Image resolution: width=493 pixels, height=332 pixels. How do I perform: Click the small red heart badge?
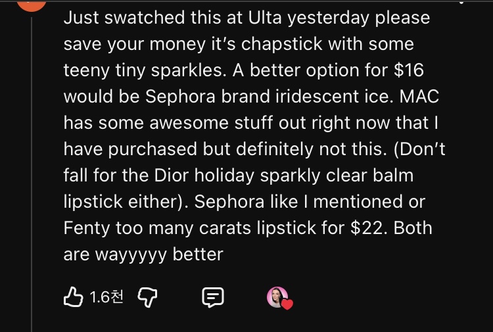pos(286,303)
